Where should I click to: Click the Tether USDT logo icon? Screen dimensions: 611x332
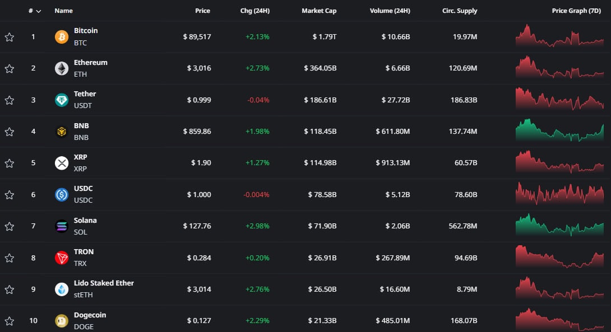coord(62,100)
